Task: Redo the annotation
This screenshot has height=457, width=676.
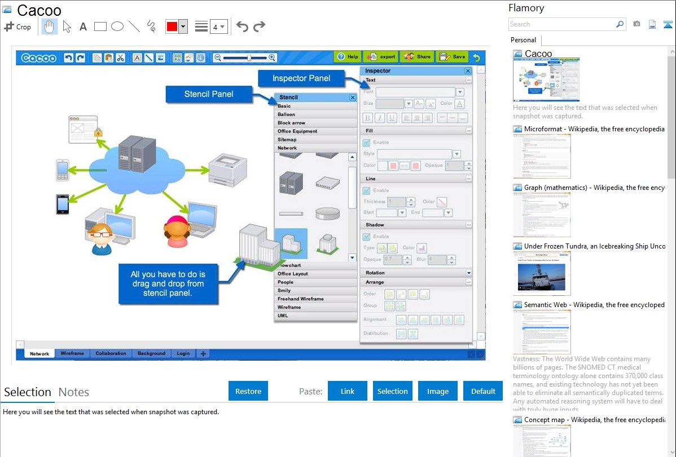Action: 259,26
